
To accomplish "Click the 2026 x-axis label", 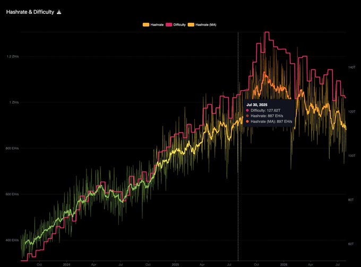I will coord(283,265).
